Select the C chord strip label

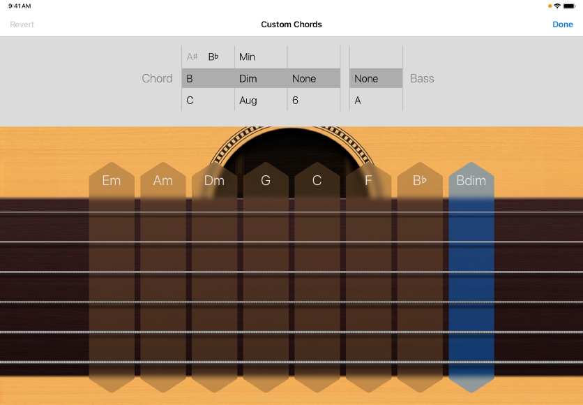point(317,181)
